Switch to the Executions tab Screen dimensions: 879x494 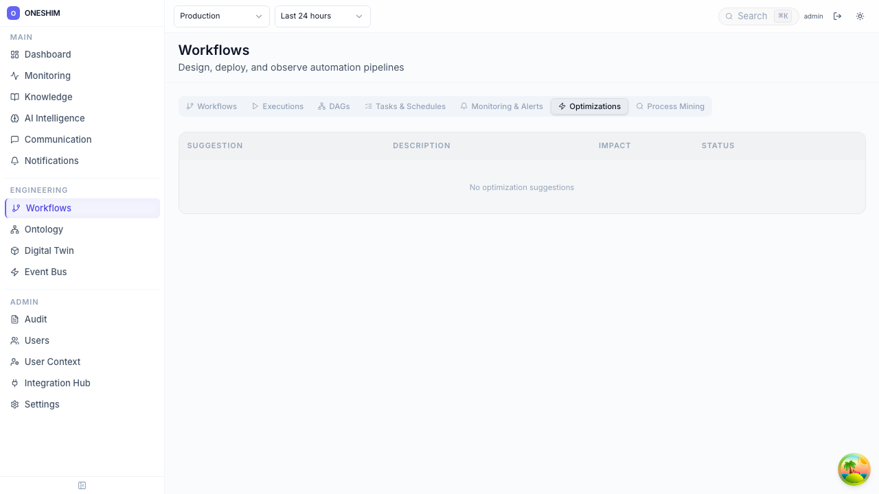point(277,106)
